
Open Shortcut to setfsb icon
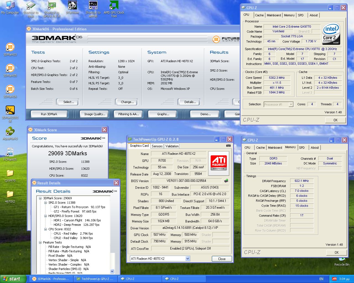(x=93, y=9)
